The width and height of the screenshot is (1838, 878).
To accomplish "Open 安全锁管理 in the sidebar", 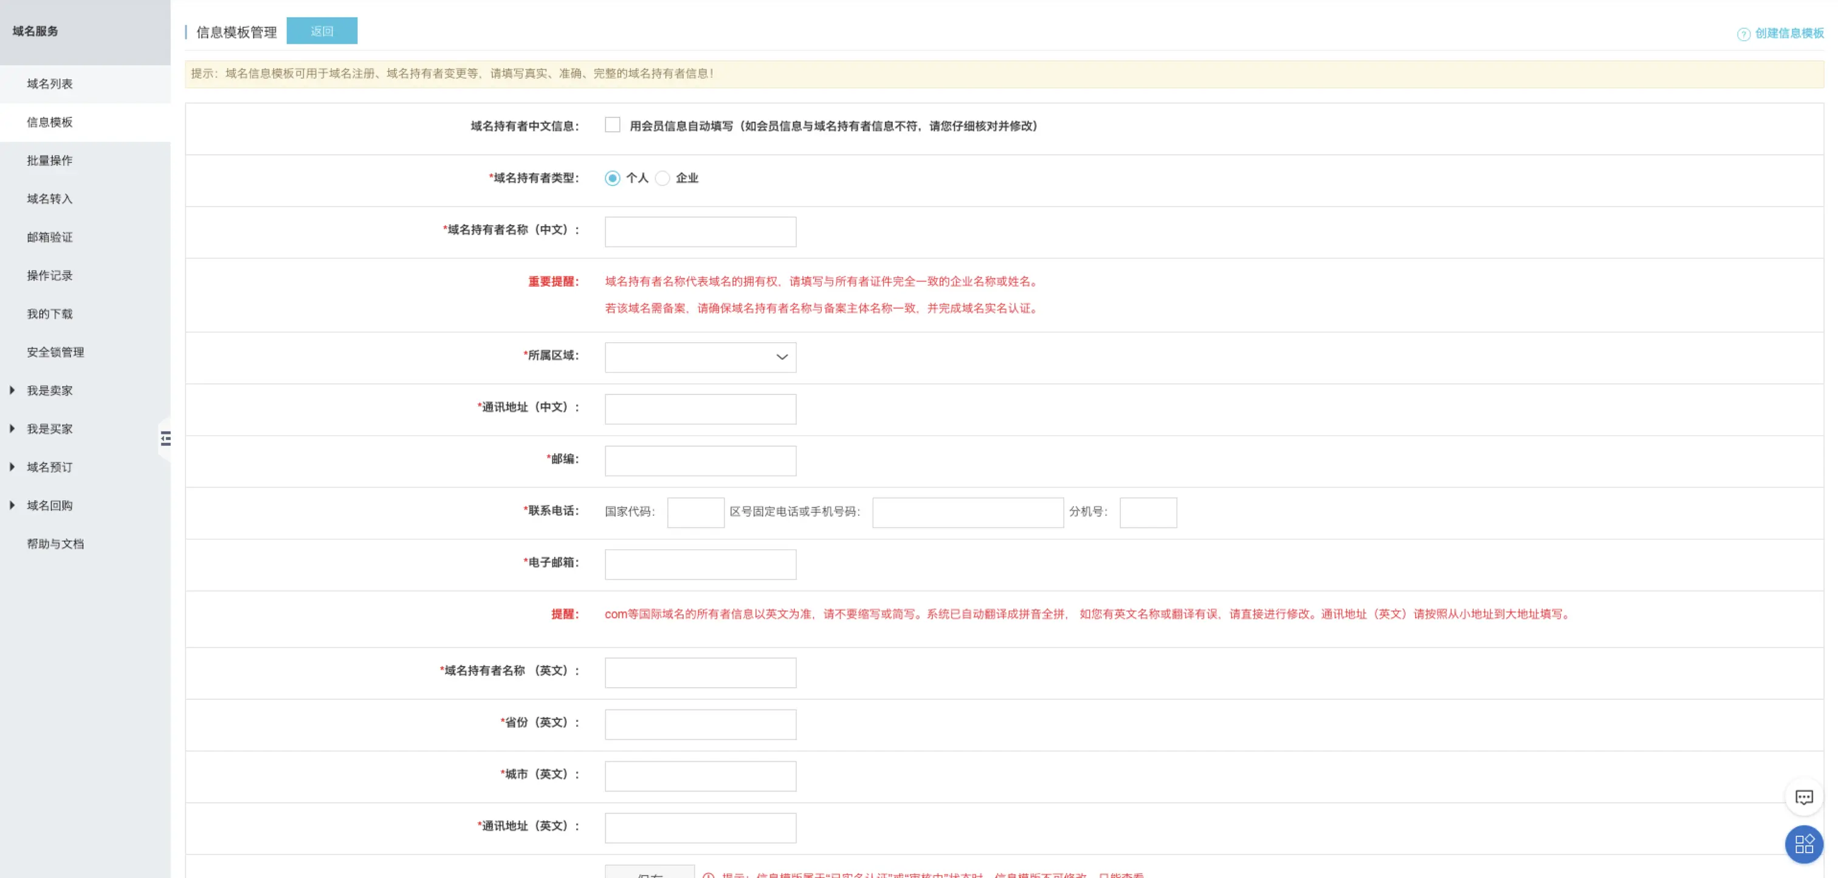I will pyautogui.click(x=55, y=352).
